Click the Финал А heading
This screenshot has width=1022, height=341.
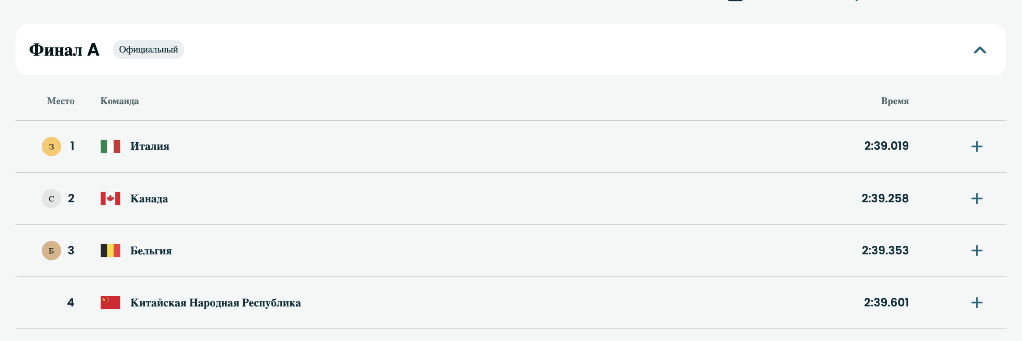[x=64, y=50]
